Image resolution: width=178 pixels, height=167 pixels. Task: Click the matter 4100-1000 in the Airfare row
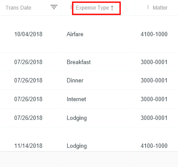154,34
